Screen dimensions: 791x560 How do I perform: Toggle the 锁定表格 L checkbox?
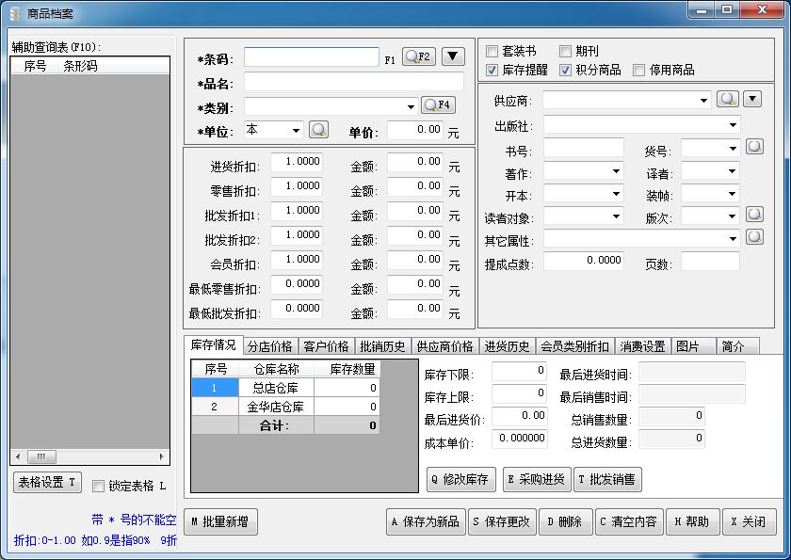pyautogui.click(x=98, y=486)
